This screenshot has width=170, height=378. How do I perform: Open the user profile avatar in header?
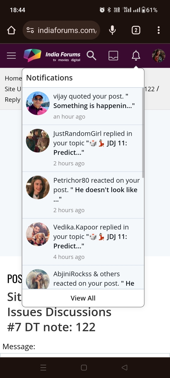click(158, 56)
